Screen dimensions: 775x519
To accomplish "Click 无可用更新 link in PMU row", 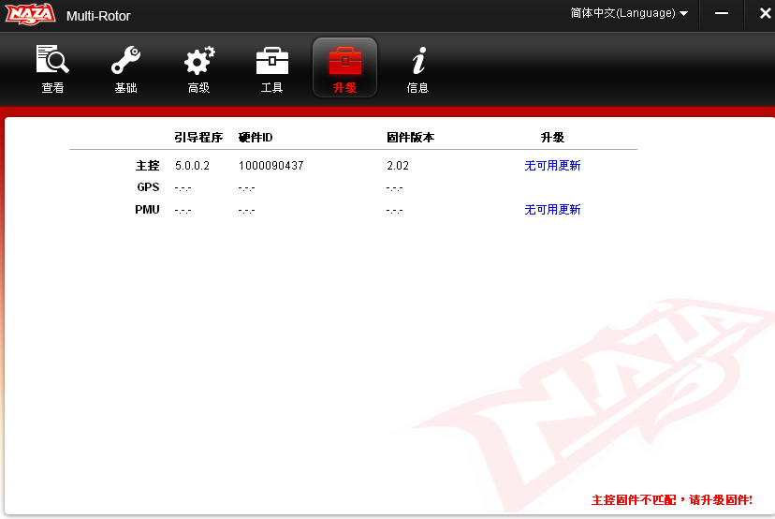I will coord(552,209).
